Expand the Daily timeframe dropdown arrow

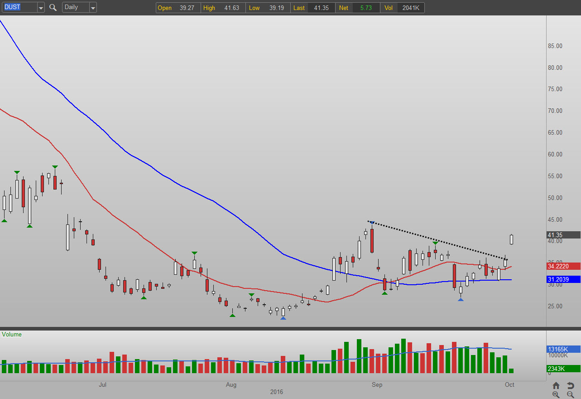[93, 8]
